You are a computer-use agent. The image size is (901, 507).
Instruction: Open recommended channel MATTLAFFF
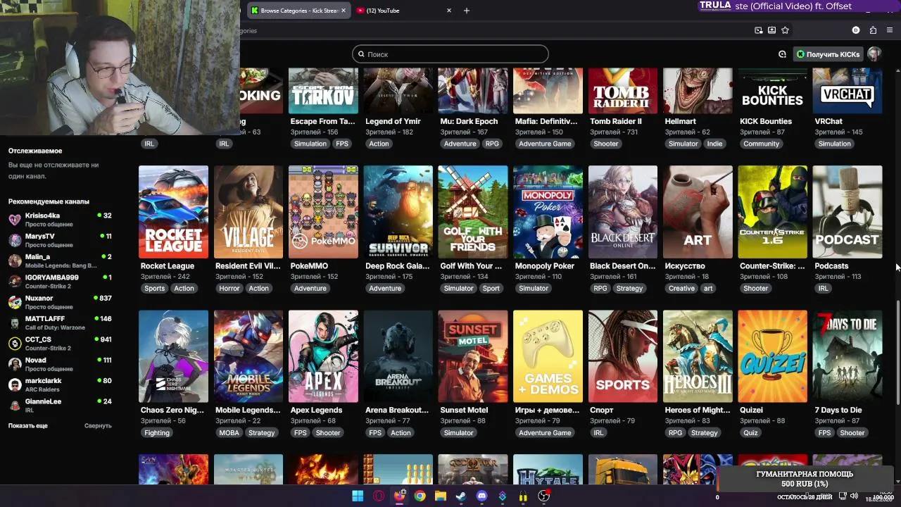60,323
